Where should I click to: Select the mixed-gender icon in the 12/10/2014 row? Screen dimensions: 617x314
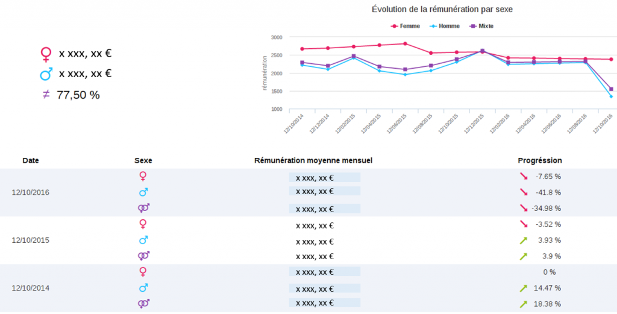pyautogui.click(x=143, y=303)
